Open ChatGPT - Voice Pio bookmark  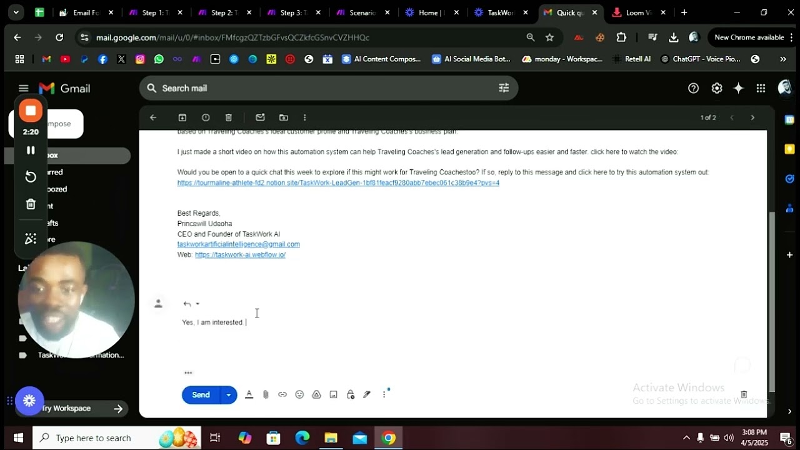[x=701, y=59]
